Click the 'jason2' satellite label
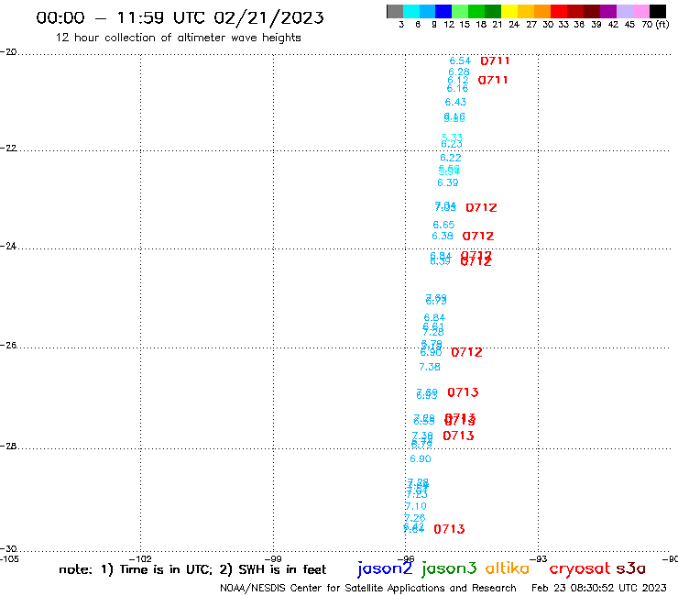The width and height of the screenshot is (678, 596). [385, 568]
